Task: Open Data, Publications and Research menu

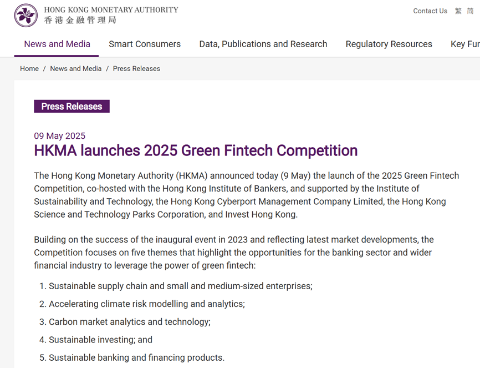Action: coord(263,44)
